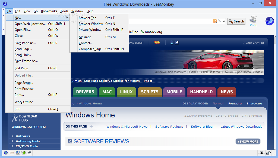Expand the Your Account dropdown

[x=253, y=43]
